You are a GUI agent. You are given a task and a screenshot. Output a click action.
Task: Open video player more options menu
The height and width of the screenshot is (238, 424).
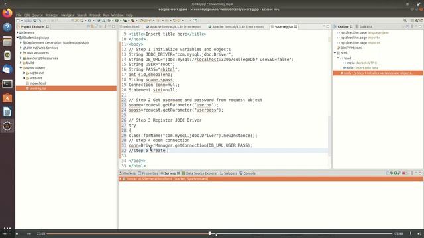click(x=411, y=233)
